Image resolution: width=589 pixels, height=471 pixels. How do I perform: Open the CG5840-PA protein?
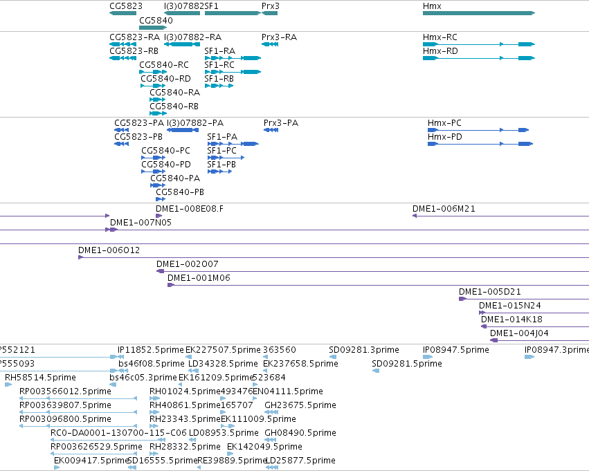pyautogui.click(x=158, y=185)
